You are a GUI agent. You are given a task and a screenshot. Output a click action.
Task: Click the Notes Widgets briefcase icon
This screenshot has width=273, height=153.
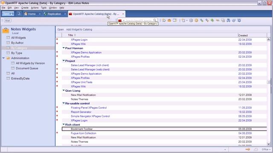tap(6, 30)
